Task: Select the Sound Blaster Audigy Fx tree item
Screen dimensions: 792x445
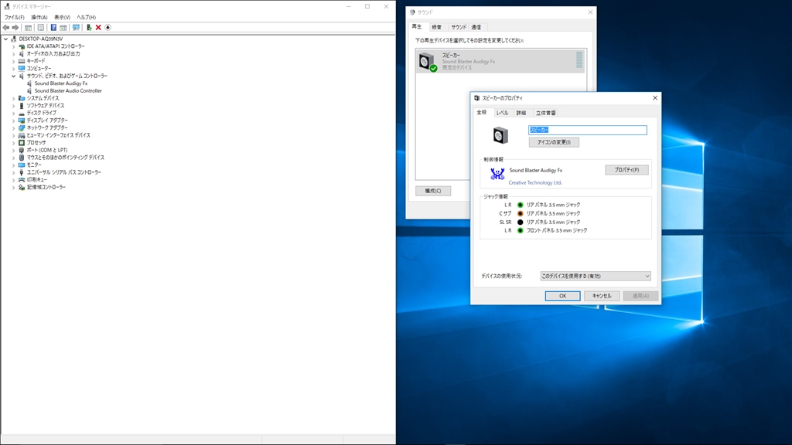Action: pyautogui.click(x=61, y=83)
